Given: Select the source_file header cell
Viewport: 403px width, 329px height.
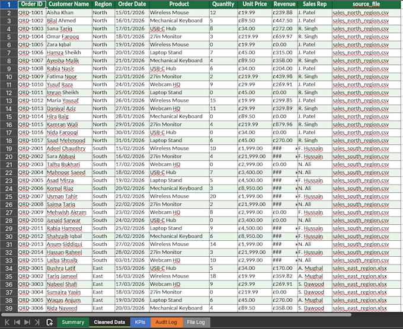Looking at the screenshot, I should pyautogui.click(x=366, y=4).
